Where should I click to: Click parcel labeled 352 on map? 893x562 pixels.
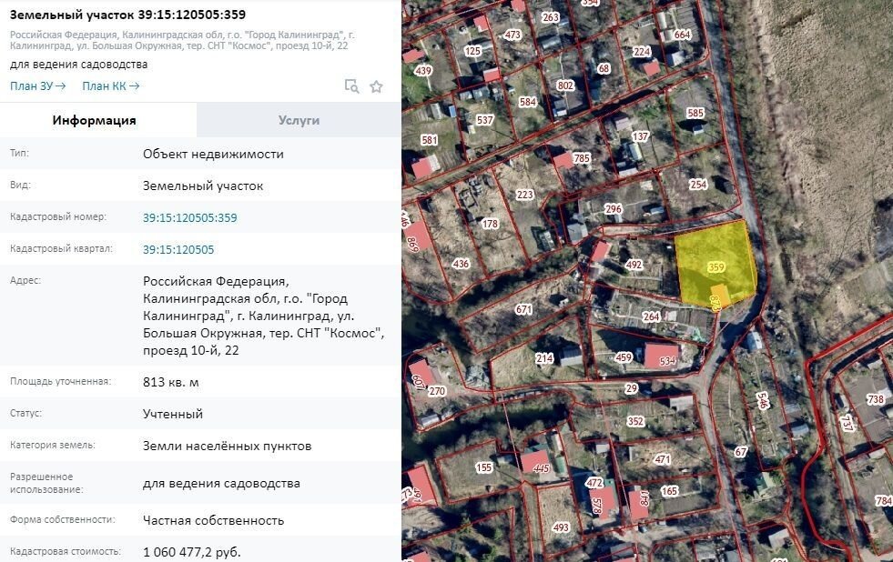[635, 421]
